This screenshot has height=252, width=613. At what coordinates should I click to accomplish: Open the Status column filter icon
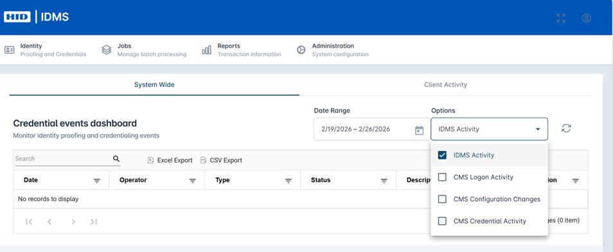click(x=384, y=181)
